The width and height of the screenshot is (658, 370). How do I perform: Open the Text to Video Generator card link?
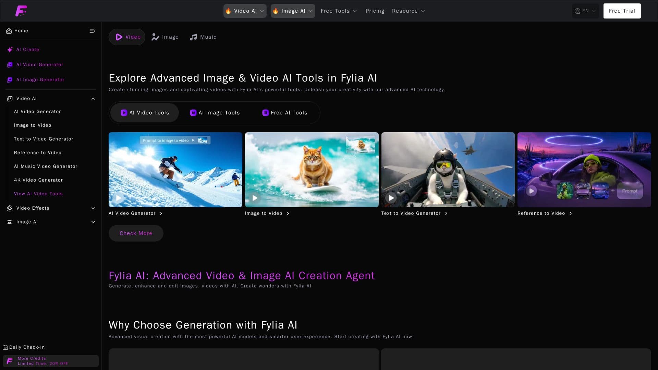click(414, 213)
